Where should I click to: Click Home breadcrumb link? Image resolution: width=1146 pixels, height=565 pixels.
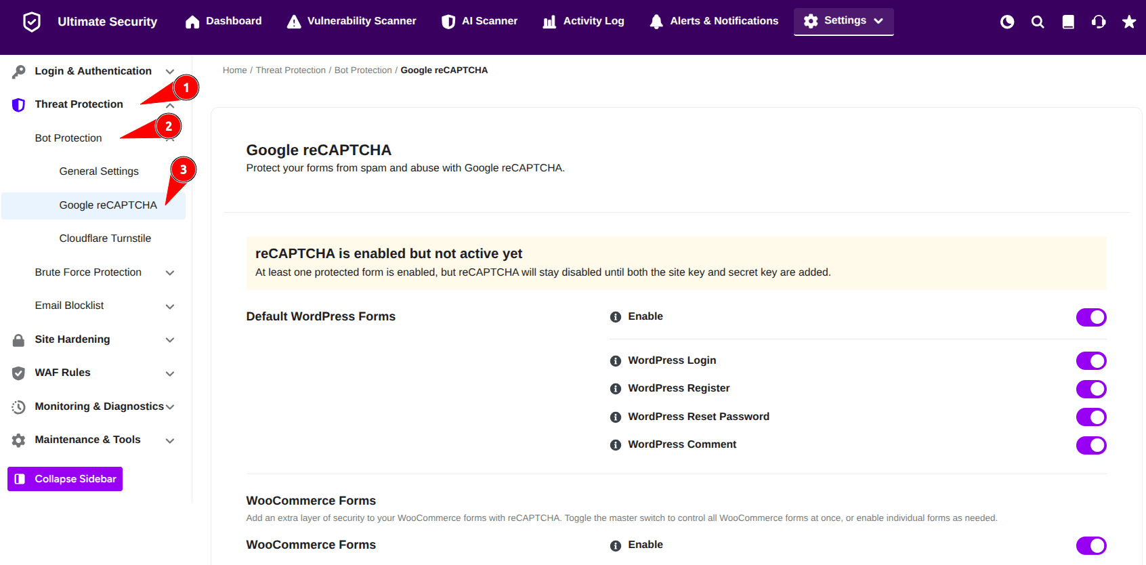235,70
